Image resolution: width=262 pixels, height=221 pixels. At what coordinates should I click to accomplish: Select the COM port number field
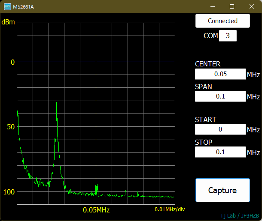tap(228, 36)
